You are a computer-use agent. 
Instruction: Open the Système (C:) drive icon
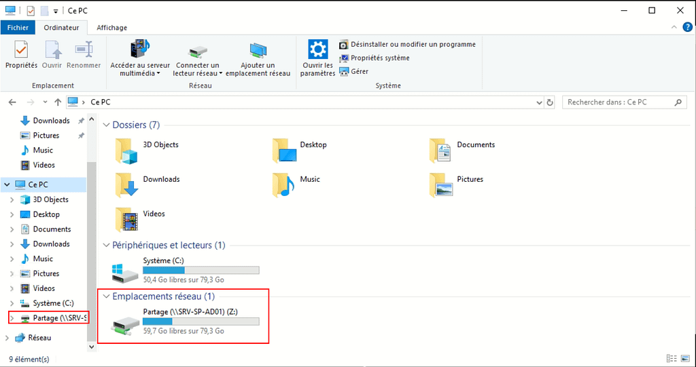point(126,271)
